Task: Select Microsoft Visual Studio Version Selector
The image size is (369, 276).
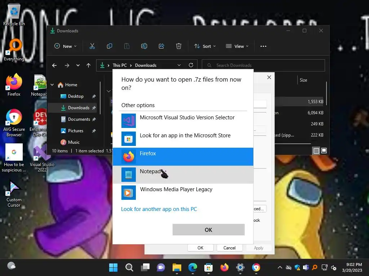Action: point(183,121)
